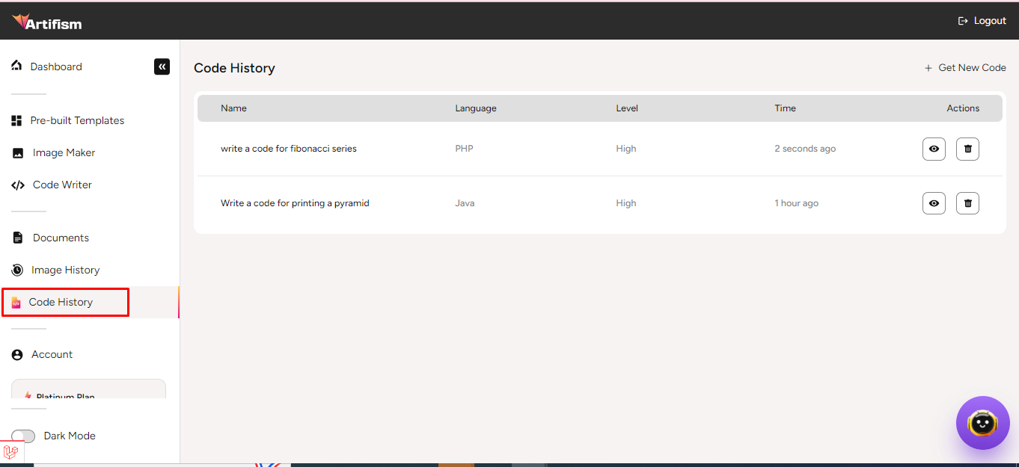Delete the pyramid printing code entry
Image resolution: width=1019 pixels, height=467 pixels.
click(967, 203)
